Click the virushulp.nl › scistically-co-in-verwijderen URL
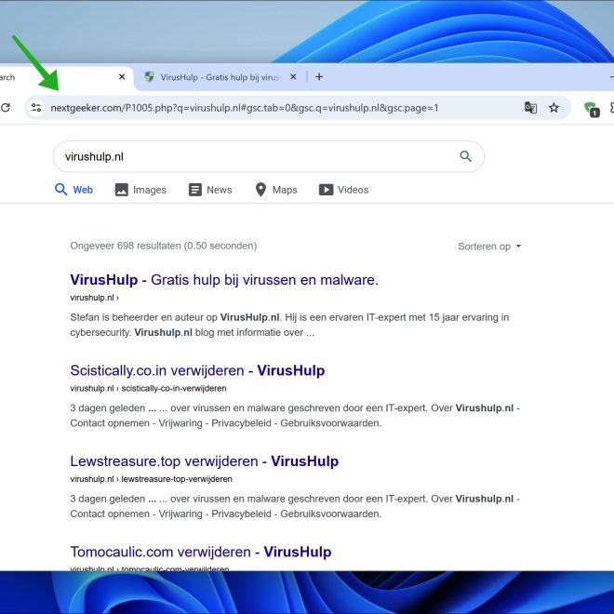Image resolution: width=614 pixels, height=614 pixels. (149, 389)
